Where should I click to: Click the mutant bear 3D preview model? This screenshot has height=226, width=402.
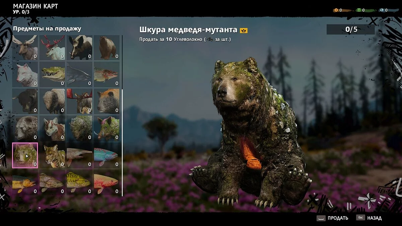pos(251,132)
